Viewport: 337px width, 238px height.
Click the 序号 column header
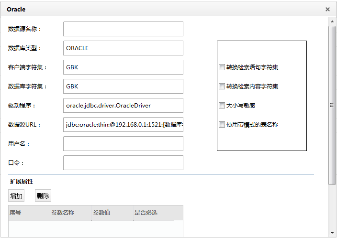coord(29,213)
